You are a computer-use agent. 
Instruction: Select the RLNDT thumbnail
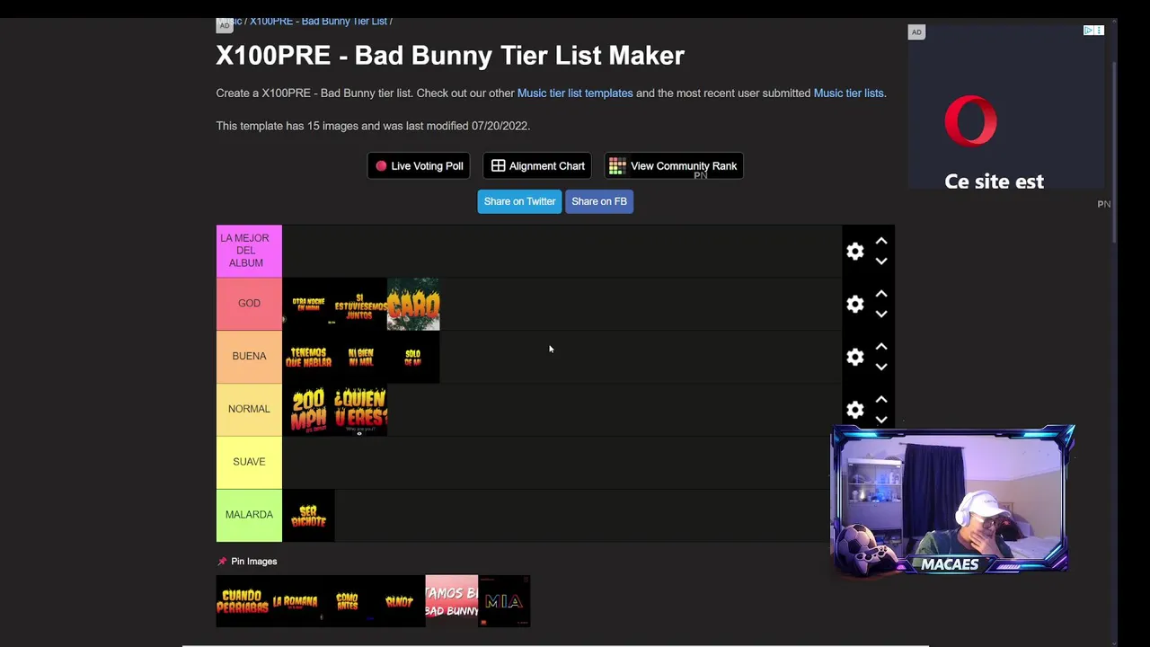pos(399,601)
